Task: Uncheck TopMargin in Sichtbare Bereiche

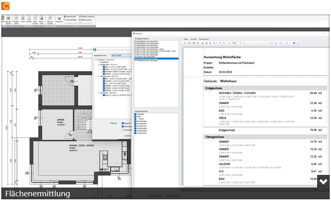Action: click(x=135, y=114)
